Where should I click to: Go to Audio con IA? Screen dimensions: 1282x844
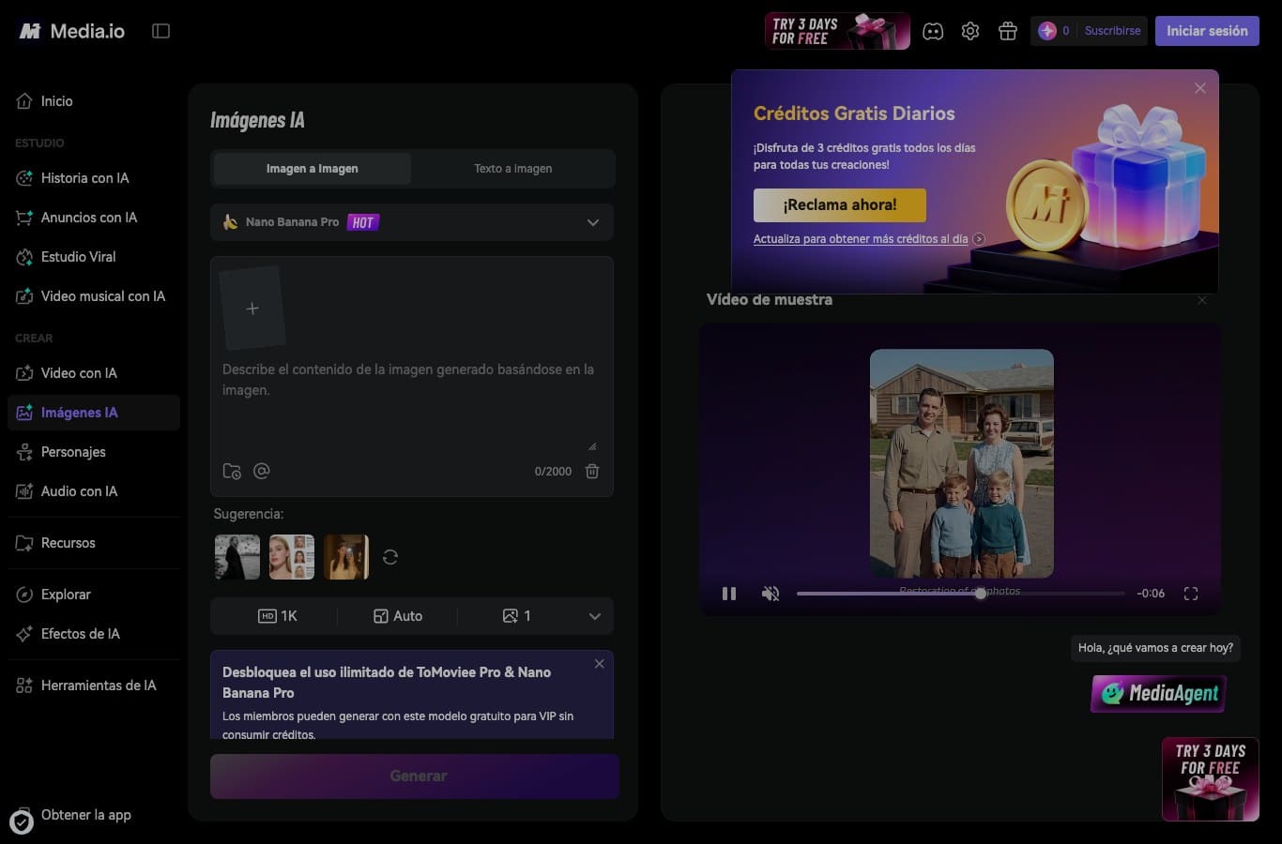click(x=94, y=491)
